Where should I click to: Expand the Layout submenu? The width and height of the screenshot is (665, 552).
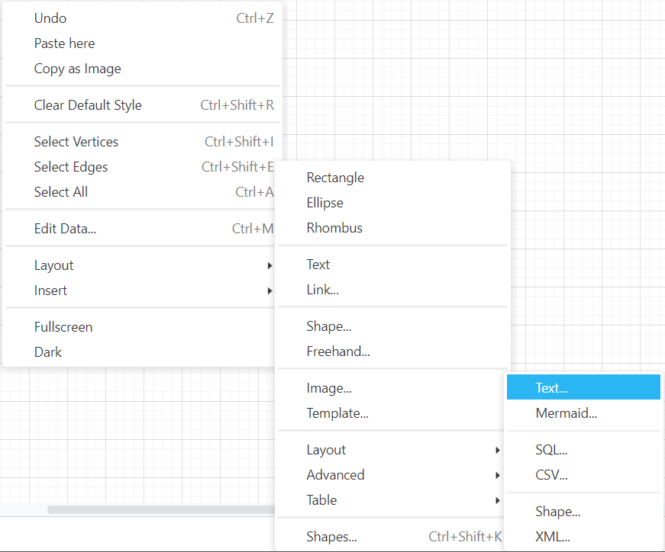click(53, 265)
